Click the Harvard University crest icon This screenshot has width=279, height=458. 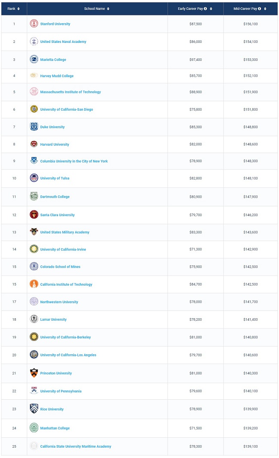tap(34, 144)
